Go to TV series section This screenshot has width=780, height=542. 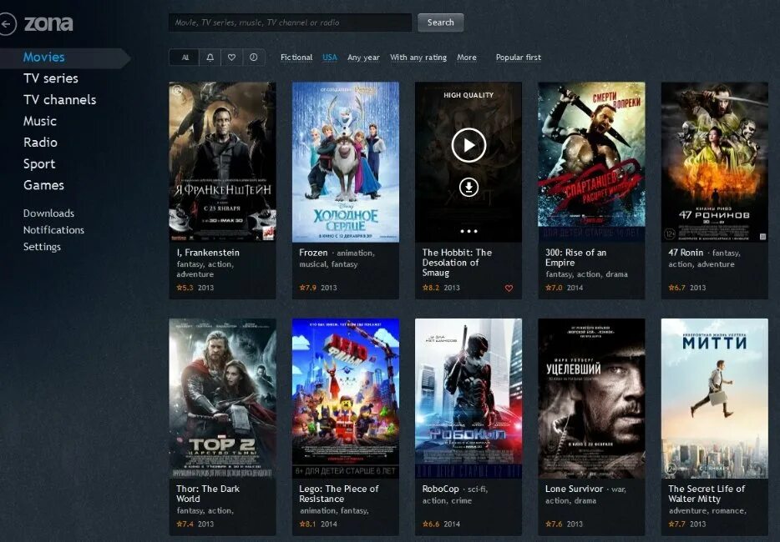51,78
